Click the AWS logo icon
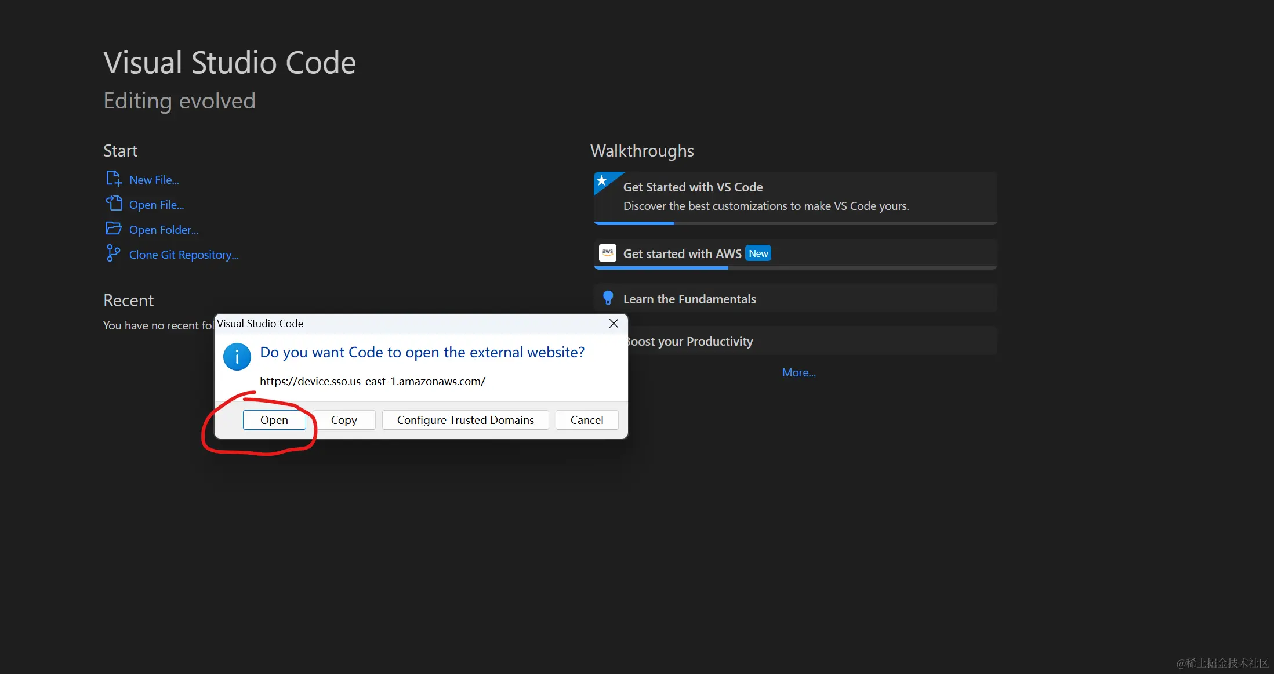 [x=607, y=253]
